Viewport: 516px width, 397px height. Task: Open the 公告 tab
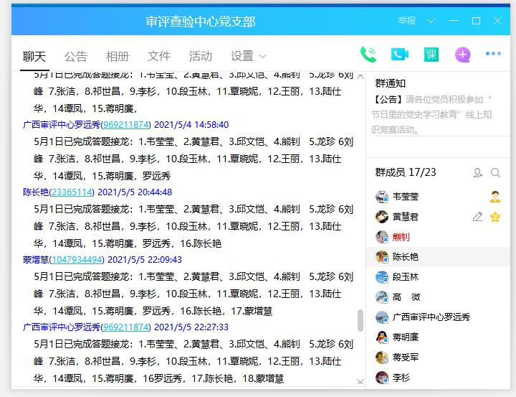76,57
